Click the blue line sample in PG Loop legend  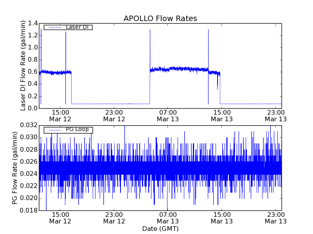[x=54, y=130]
